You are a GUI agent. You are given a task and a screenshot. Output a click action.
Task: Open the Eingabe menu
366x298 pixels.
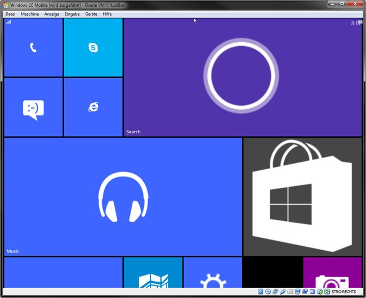(72, 14)
